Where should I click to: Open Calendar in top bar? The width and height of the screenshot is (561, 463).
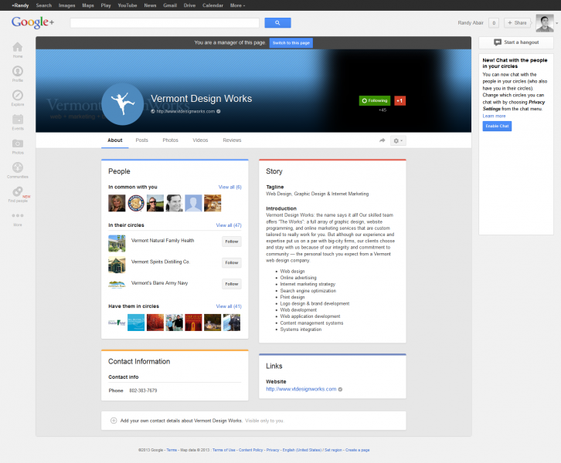point(212,5)
